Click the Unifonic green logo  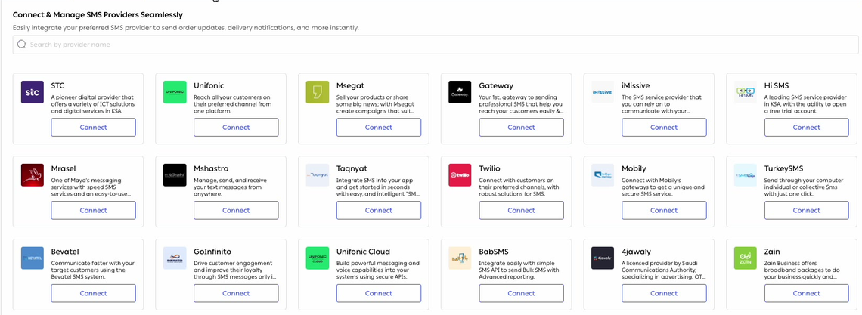click(175, 92)
